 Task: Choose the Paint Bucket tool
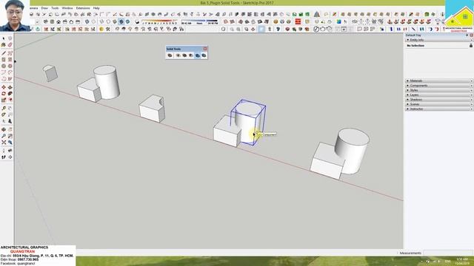pyautogui.click(x=4, y=45)
